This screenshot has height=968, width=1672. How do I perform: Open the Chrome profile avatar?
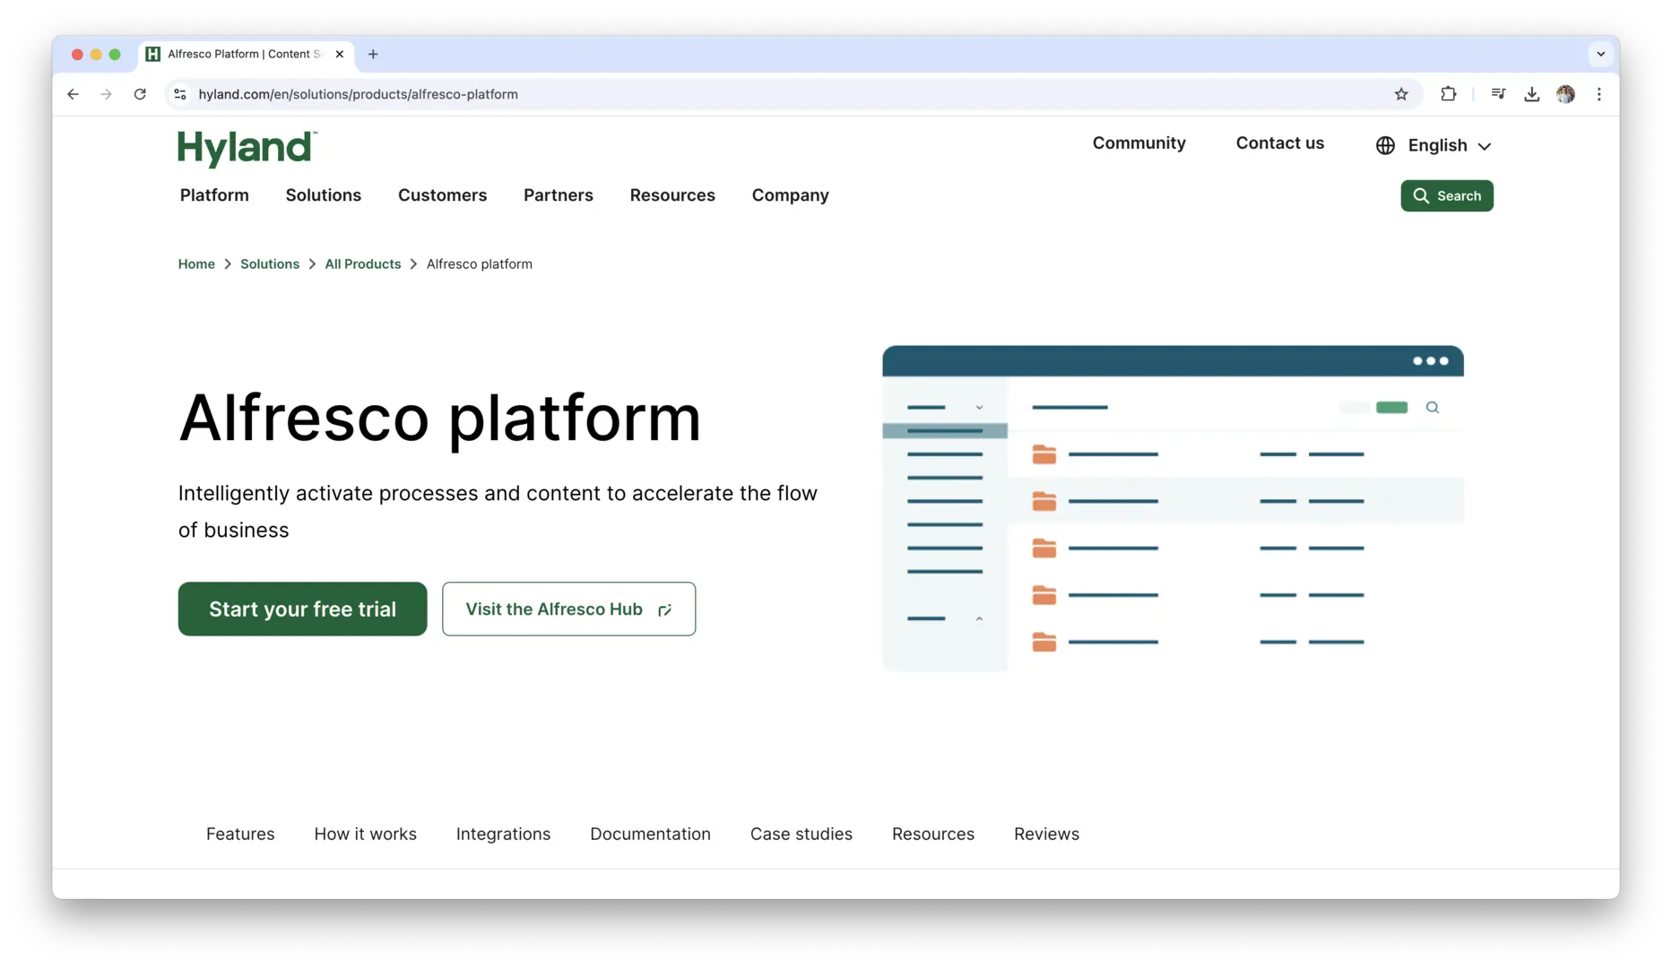(1565, 94)
